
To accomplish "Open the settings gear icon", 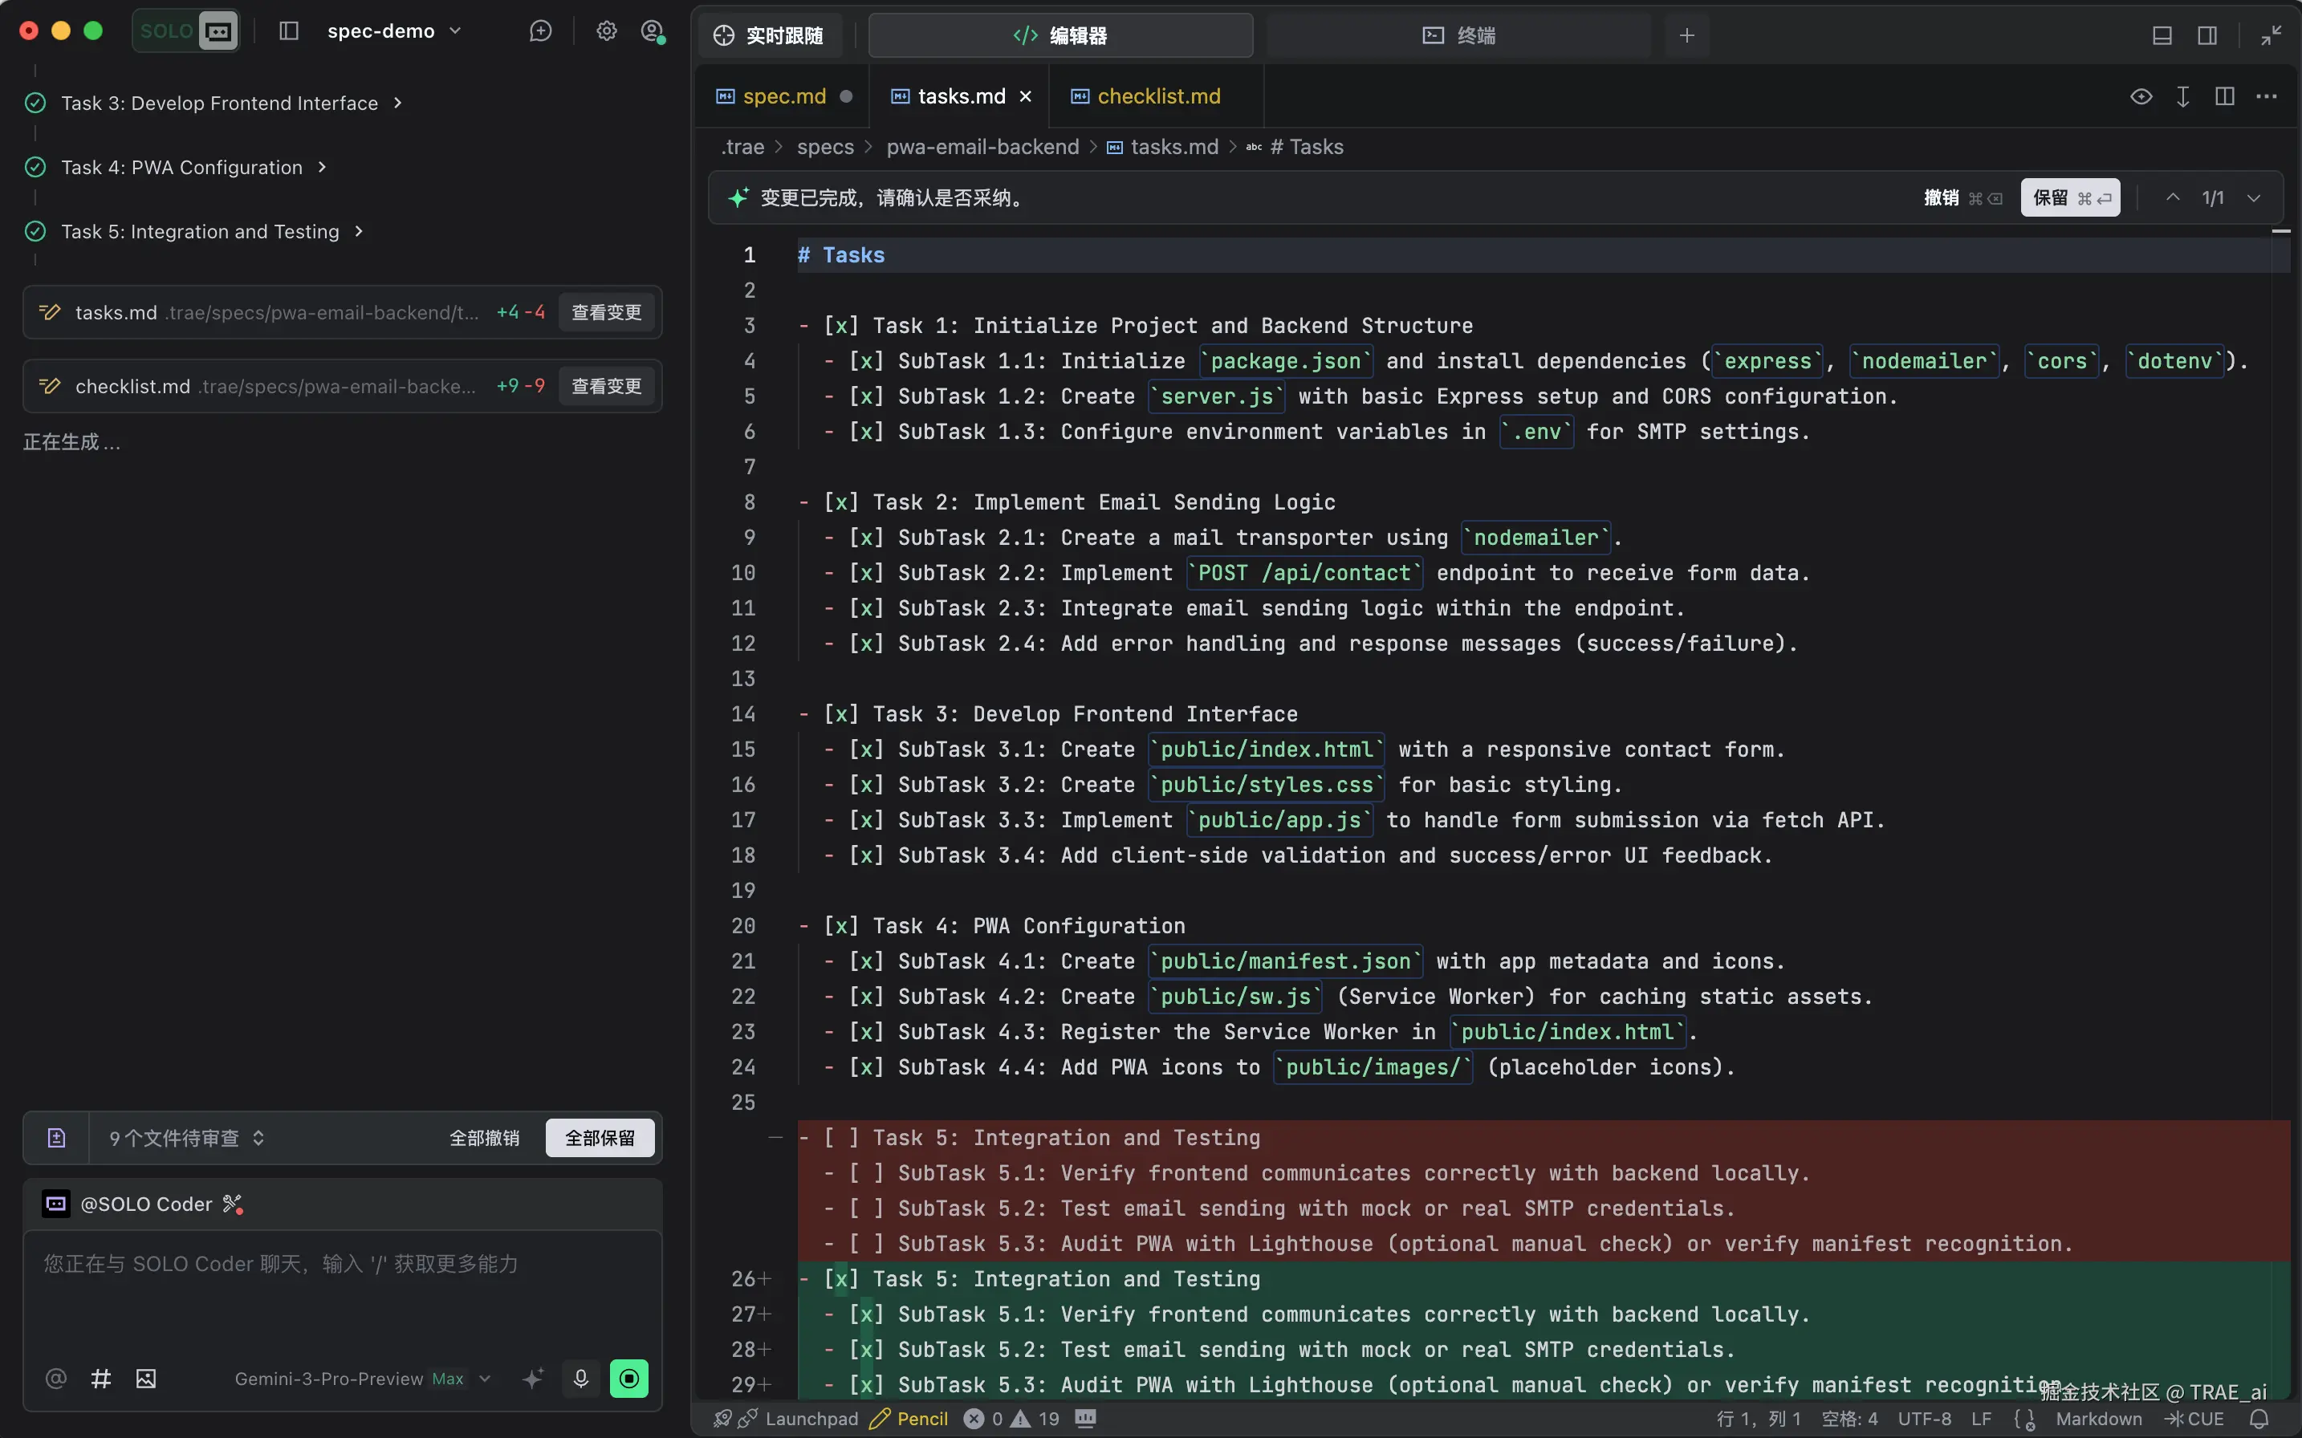I will [606, 31].
